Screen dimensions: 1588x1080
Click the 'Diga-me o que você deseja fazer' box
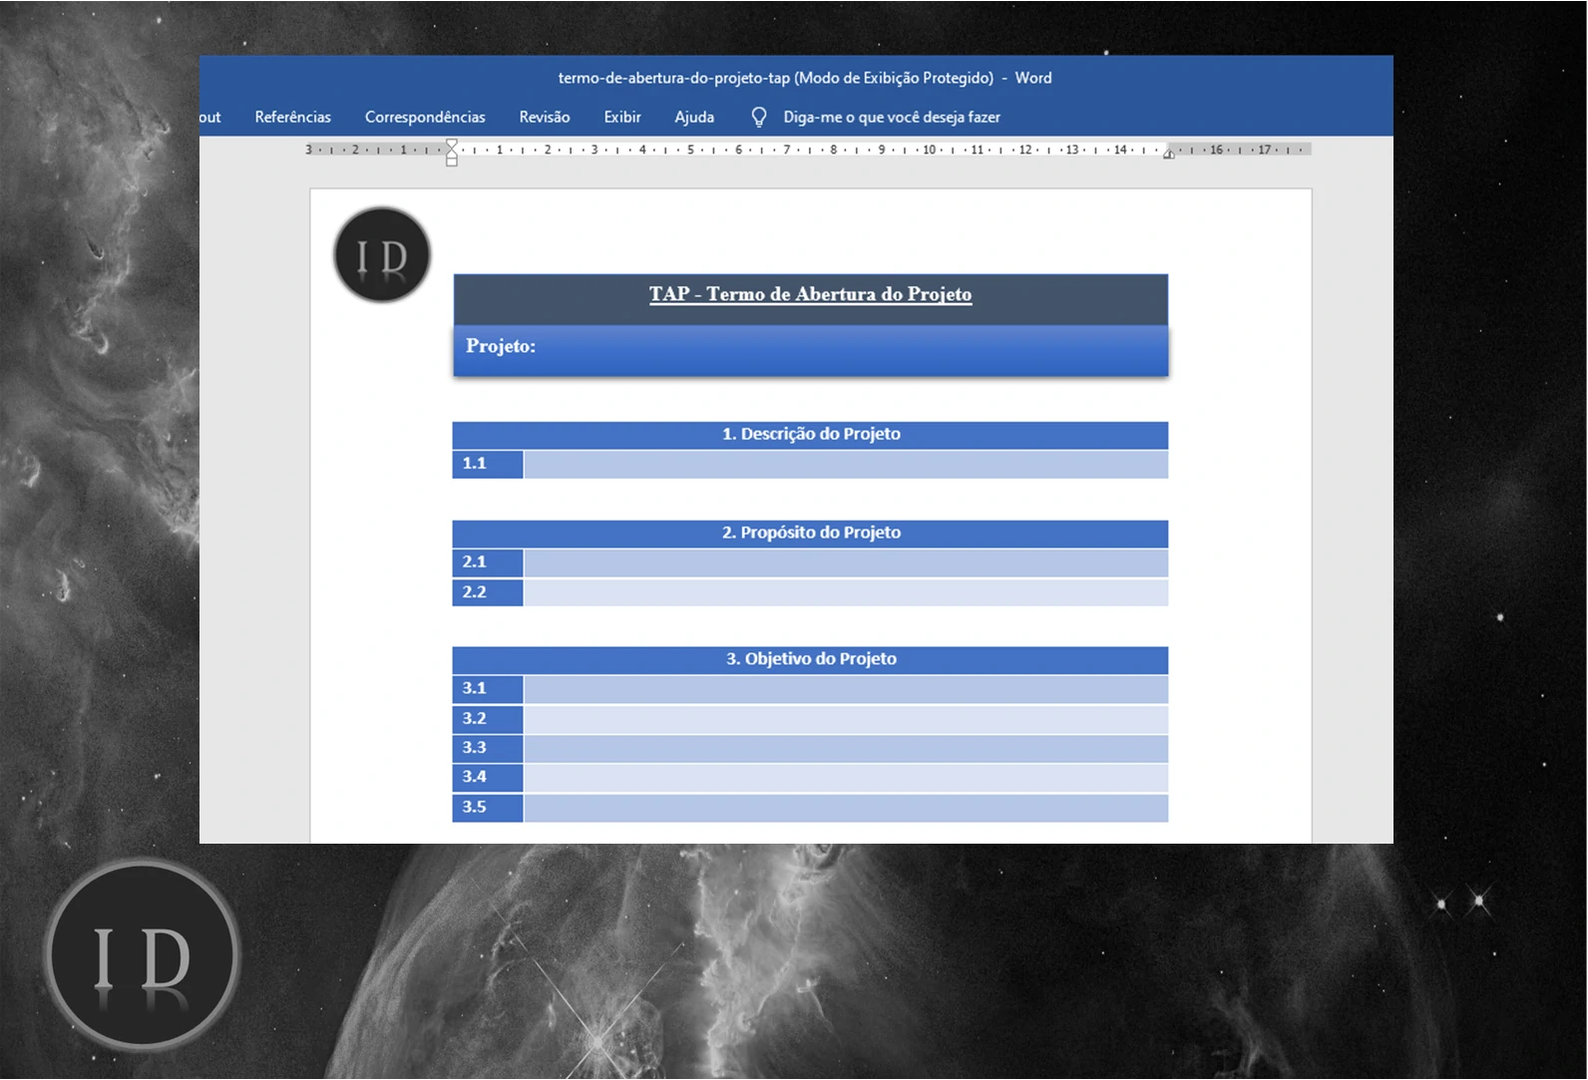tap(891, 118)
